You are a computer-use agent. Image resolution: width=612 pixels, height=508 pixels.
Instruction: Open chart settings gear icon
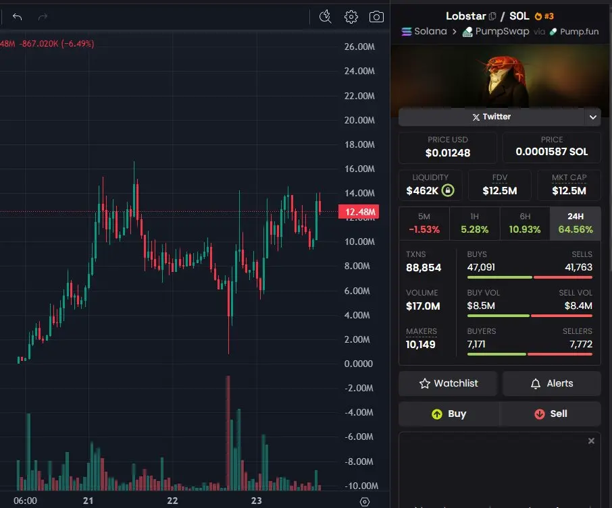tap(351, 17)
